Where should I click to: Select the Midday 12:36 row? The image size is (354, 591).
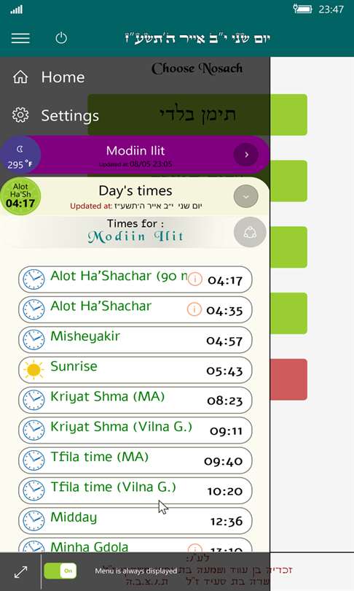click(x=135, y=521)
